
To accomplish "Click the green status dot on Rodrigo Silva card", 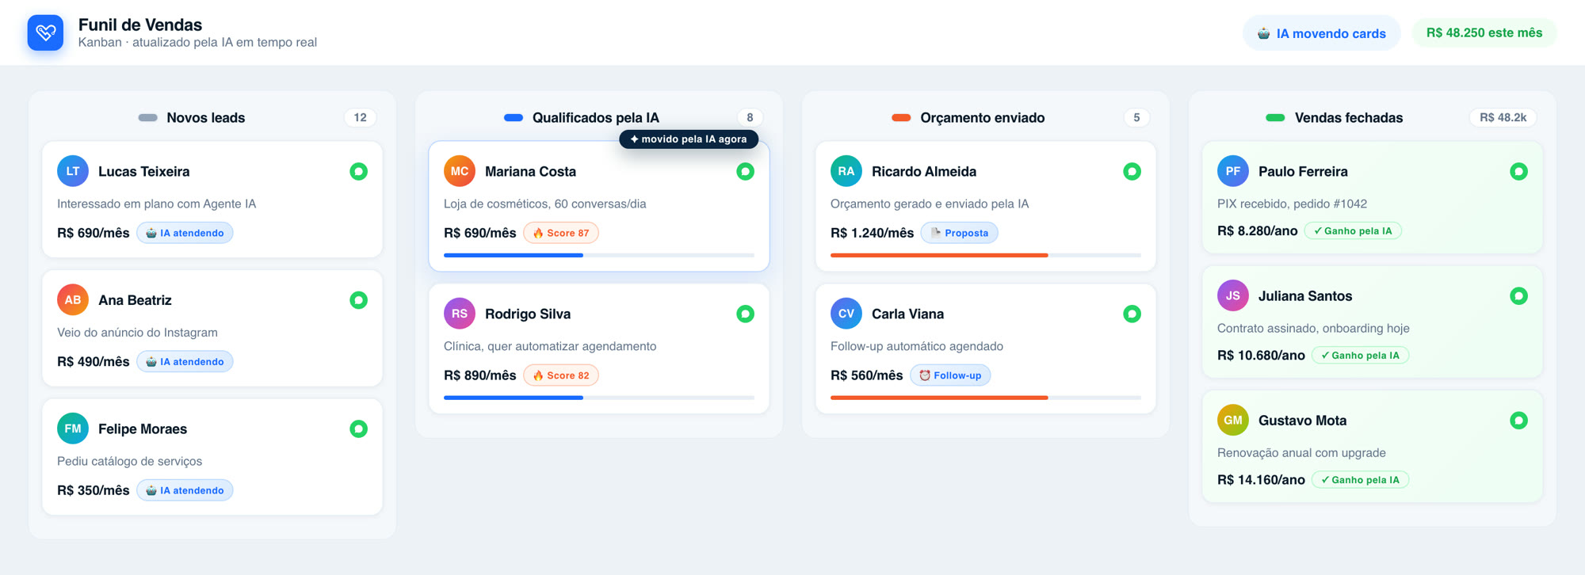I will pyautogui.click(x=746, y=314).
